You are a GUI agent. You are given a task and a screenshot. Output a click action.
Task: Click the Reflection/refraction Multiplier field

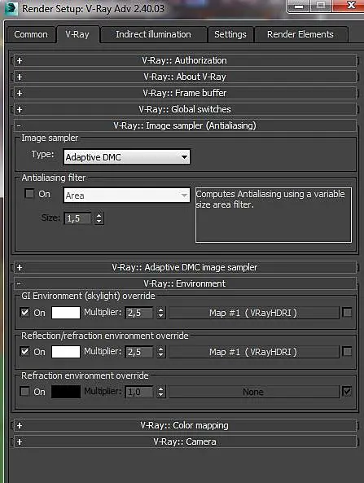(x=139, y=352)
